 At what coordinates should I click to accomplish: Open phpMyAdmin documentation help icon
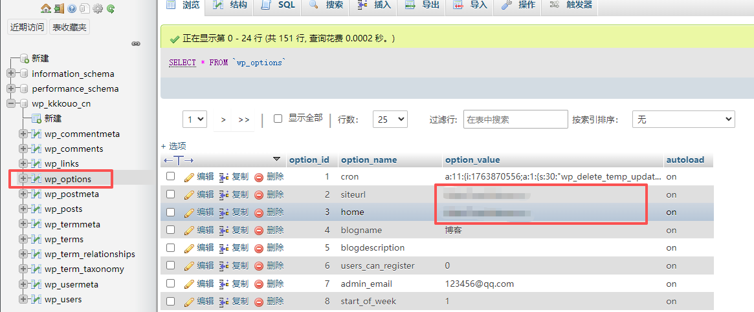coord(72,8)
